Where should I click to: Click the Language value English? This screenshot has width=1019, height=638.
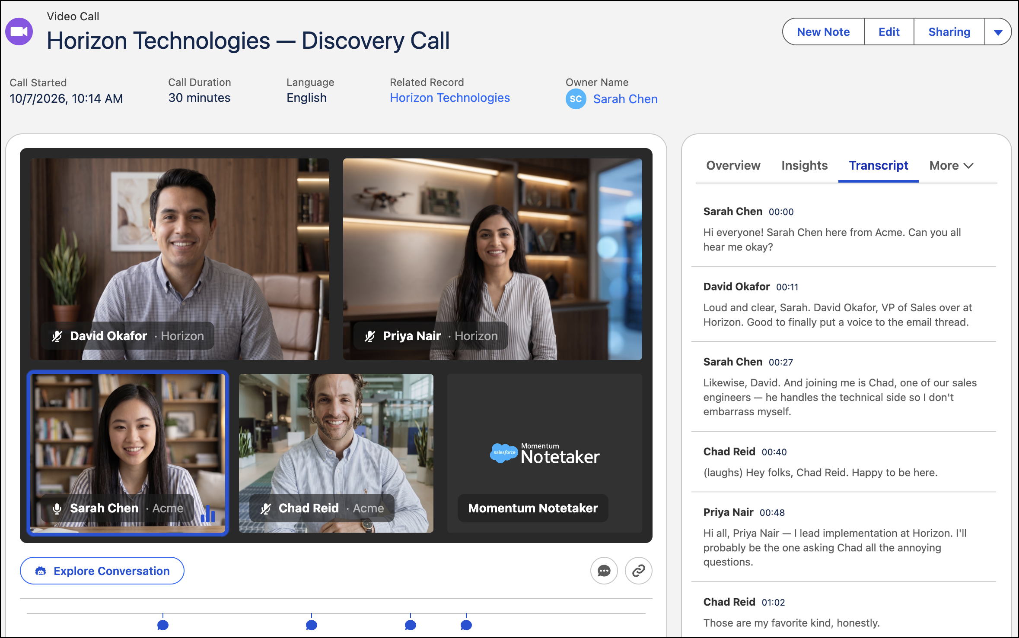coord(306,98)
